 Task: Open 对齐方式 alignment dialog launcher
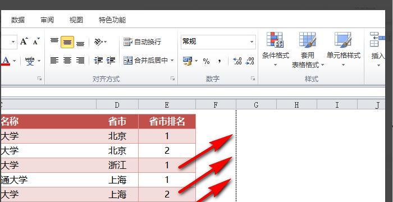(173, 79)
